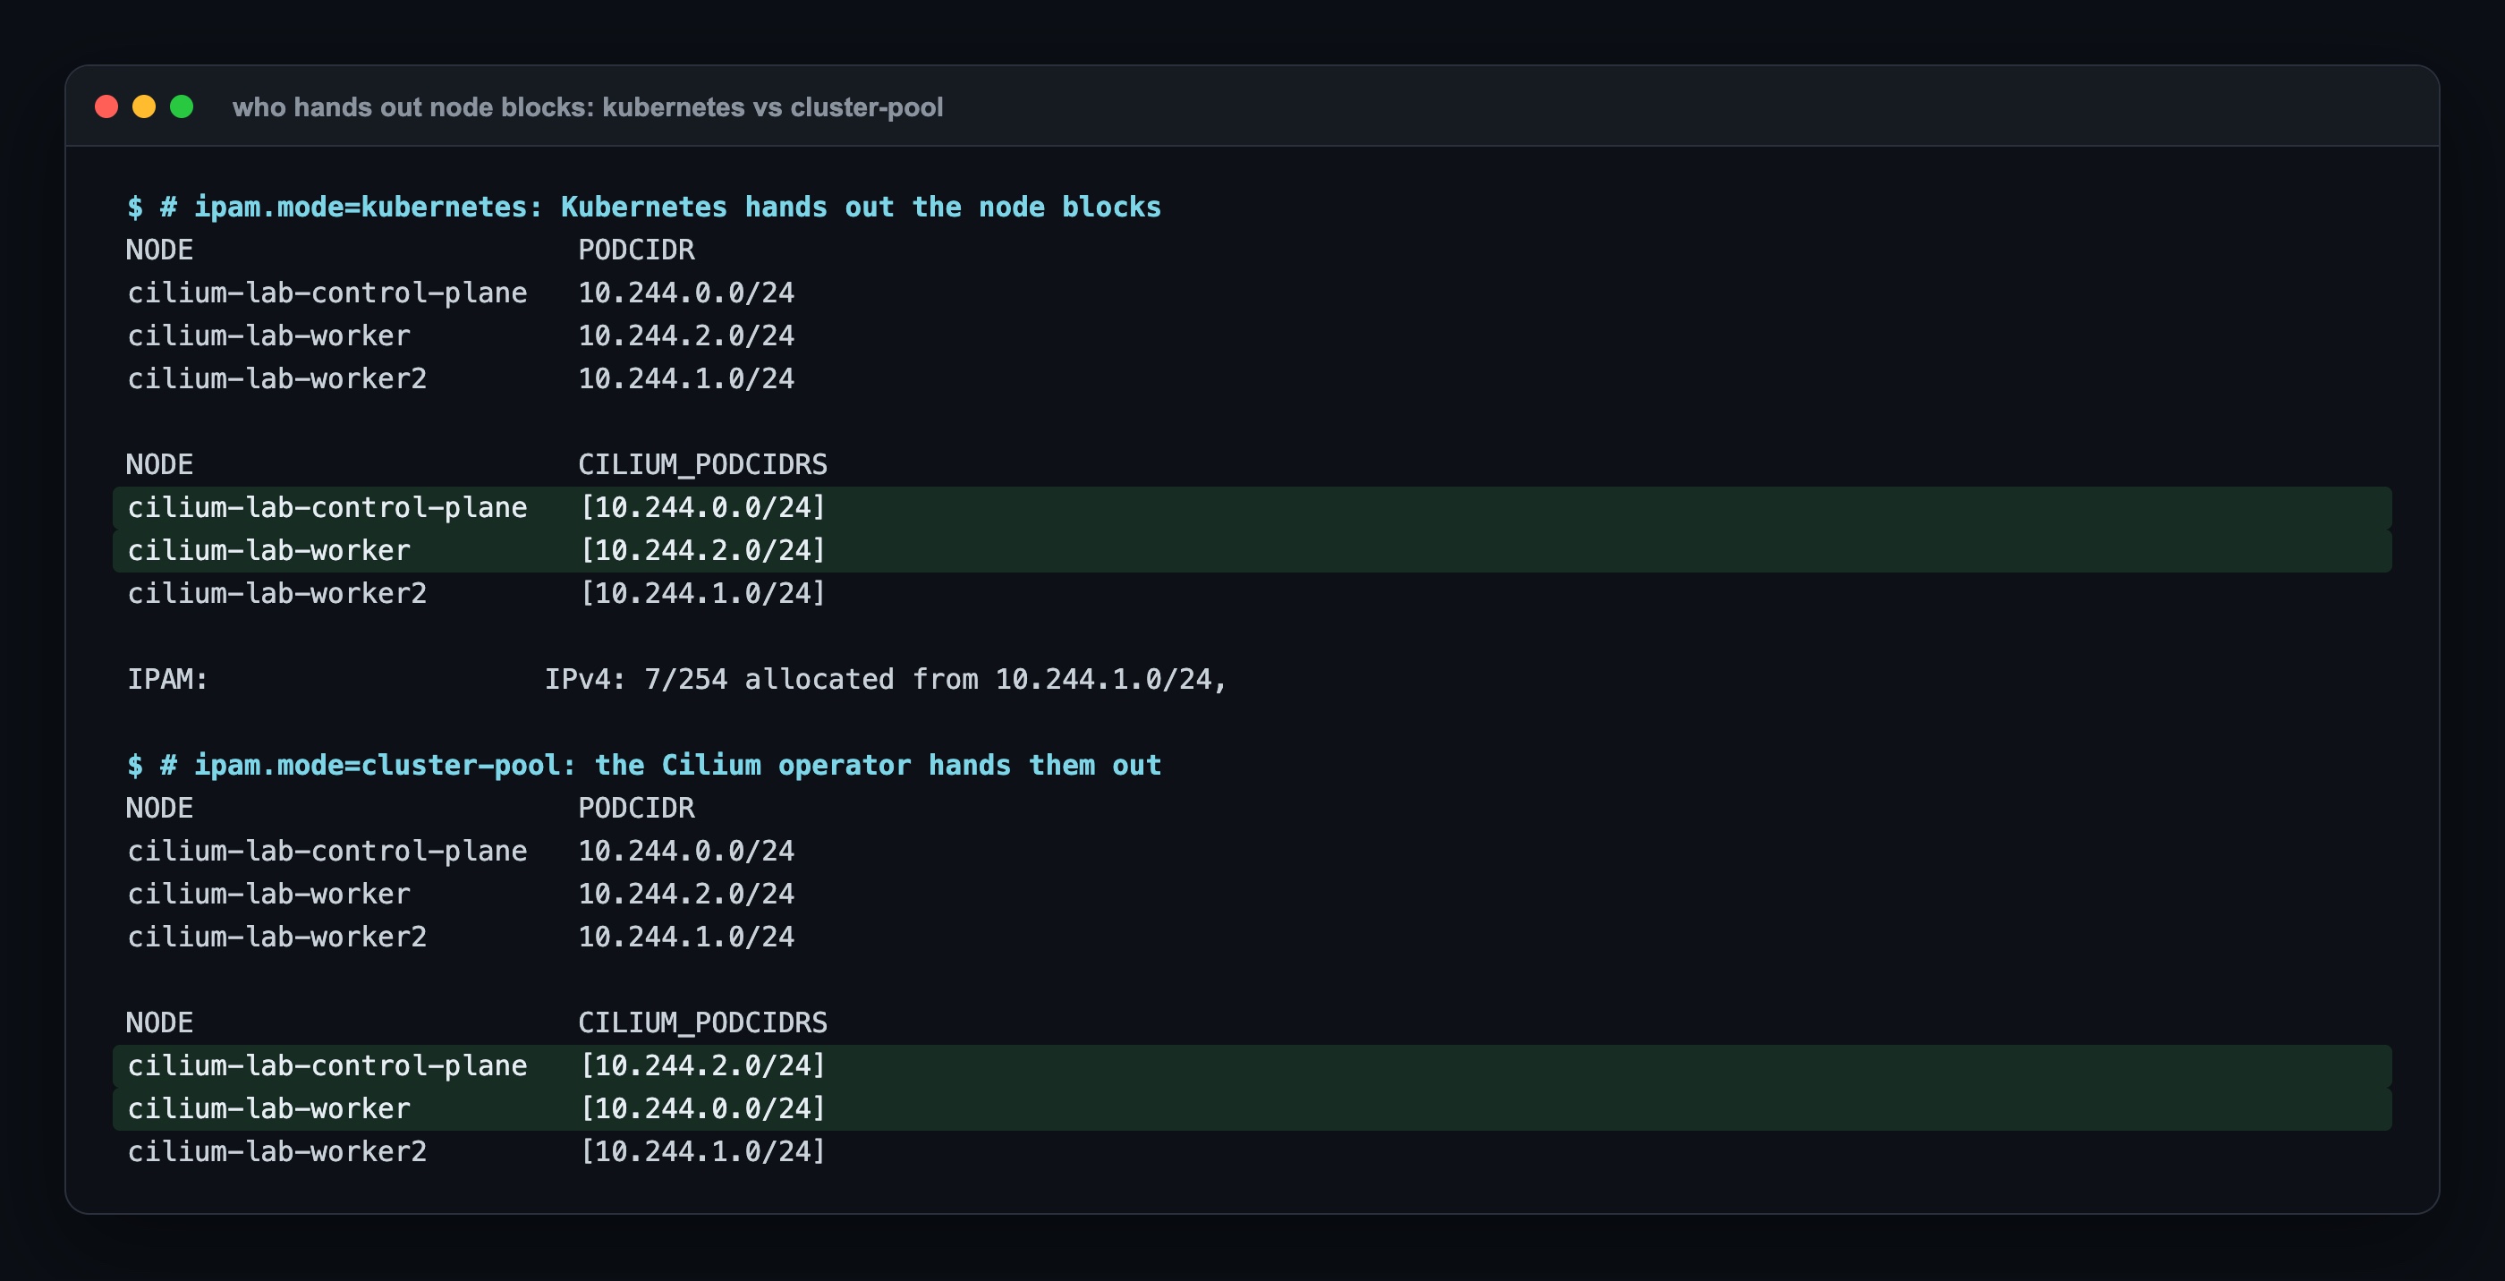Click the 'IPv4: 7/254 allocated' status text
Viewport: 2505px width, 1281px height.
point(718,679)
